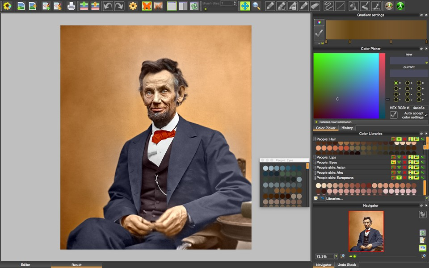Switch to the History tab

click(347, 128)
